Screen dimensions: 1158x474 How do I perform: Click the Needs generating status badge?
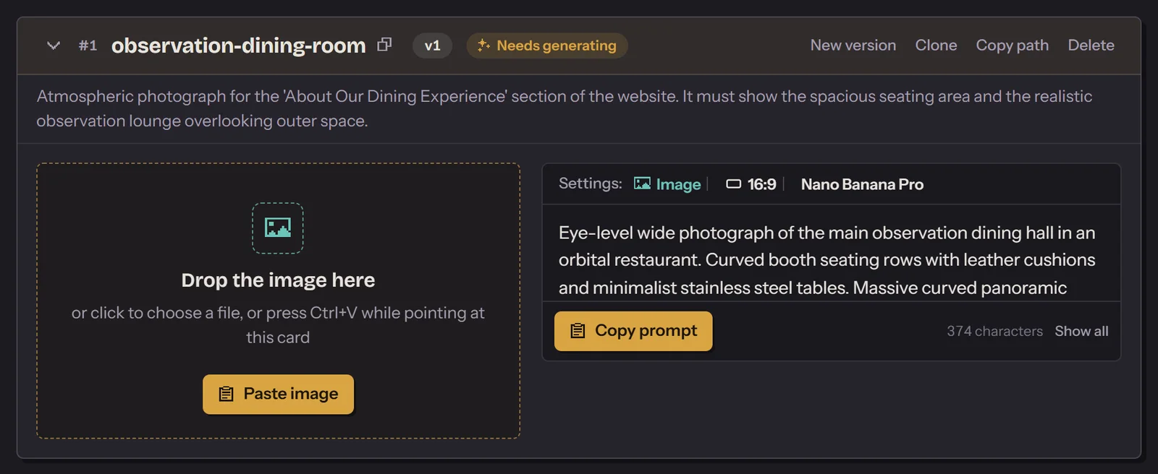pyautogui.click(x=547, y=46)
